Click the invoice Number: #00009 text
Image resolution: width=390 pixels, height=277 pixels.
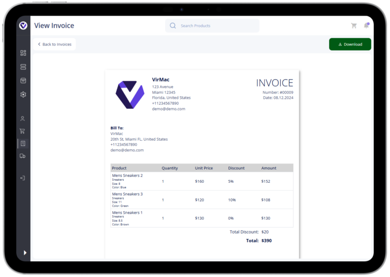click(278, 92)
